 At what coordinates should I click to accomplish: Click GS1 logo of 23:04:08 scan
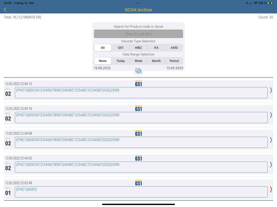[x=138, y=133]
